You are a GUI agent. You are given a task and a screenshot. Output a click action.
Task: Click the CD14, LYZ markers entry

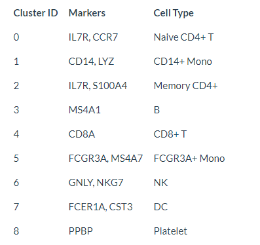[91, 62]
